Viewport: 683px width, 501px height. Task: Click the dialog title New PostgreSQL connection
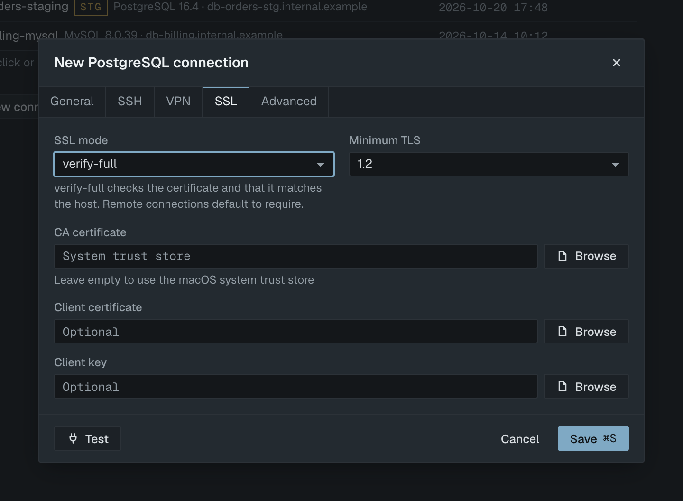click(151, 63)
